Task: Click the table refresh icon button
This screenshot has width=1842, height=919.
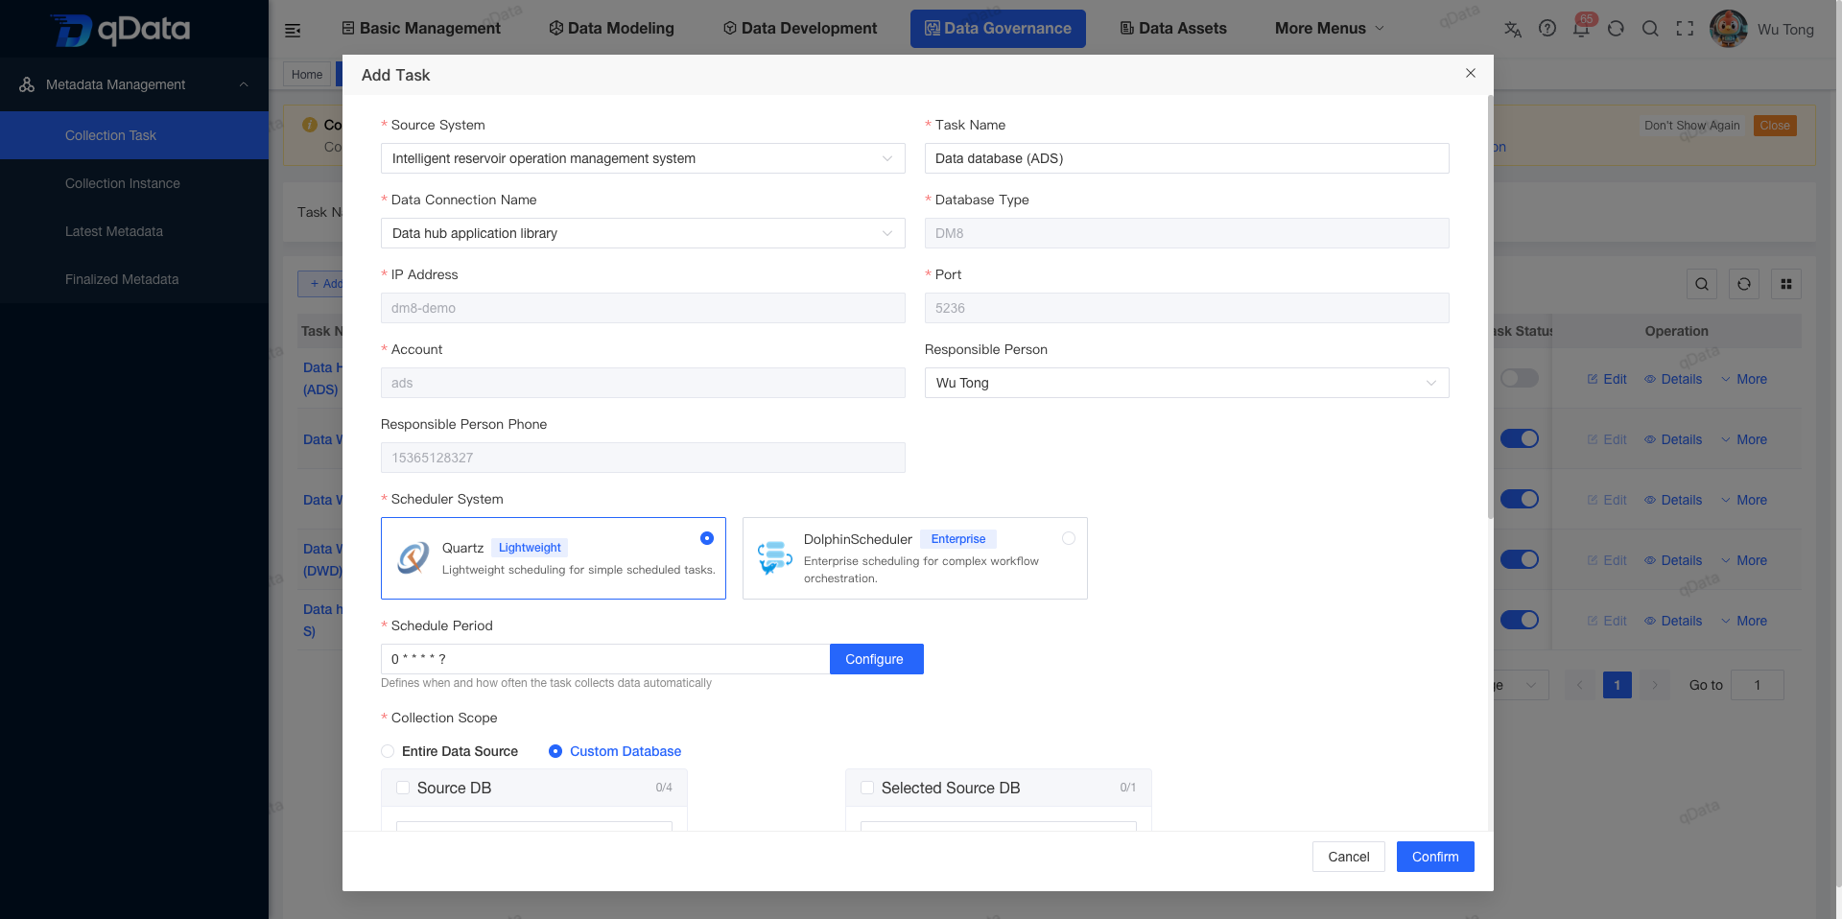Action: (1744, 284)
